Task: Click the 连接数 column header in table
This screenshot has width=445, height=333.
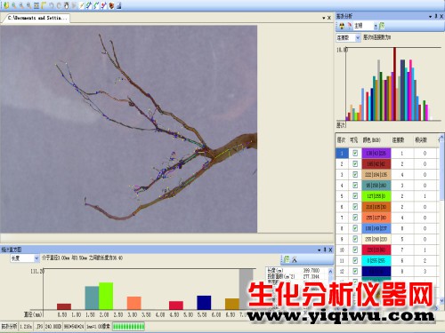Action: pyautogui.click(x=398, y=139)
